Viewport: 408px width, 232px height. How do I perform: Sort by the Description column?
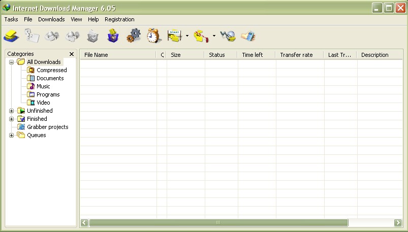click(380, 55)
